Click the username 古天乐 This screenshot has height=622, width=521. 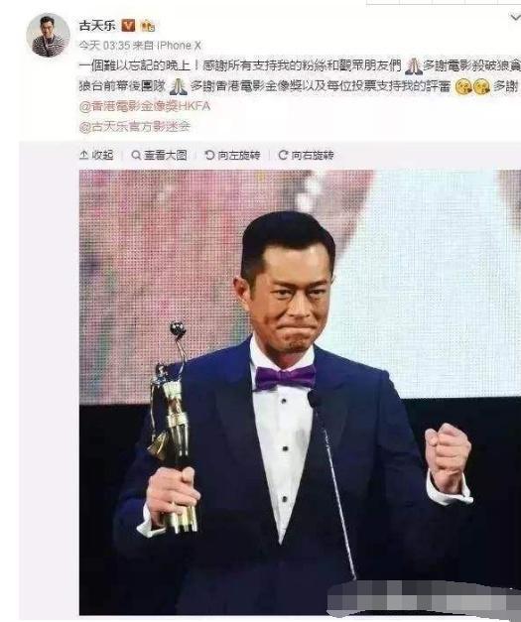(x=97, y=26)
